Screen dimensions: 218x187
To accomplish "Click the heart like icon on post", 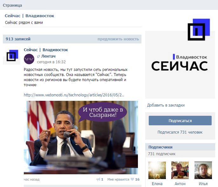I will tap(133, 179).
